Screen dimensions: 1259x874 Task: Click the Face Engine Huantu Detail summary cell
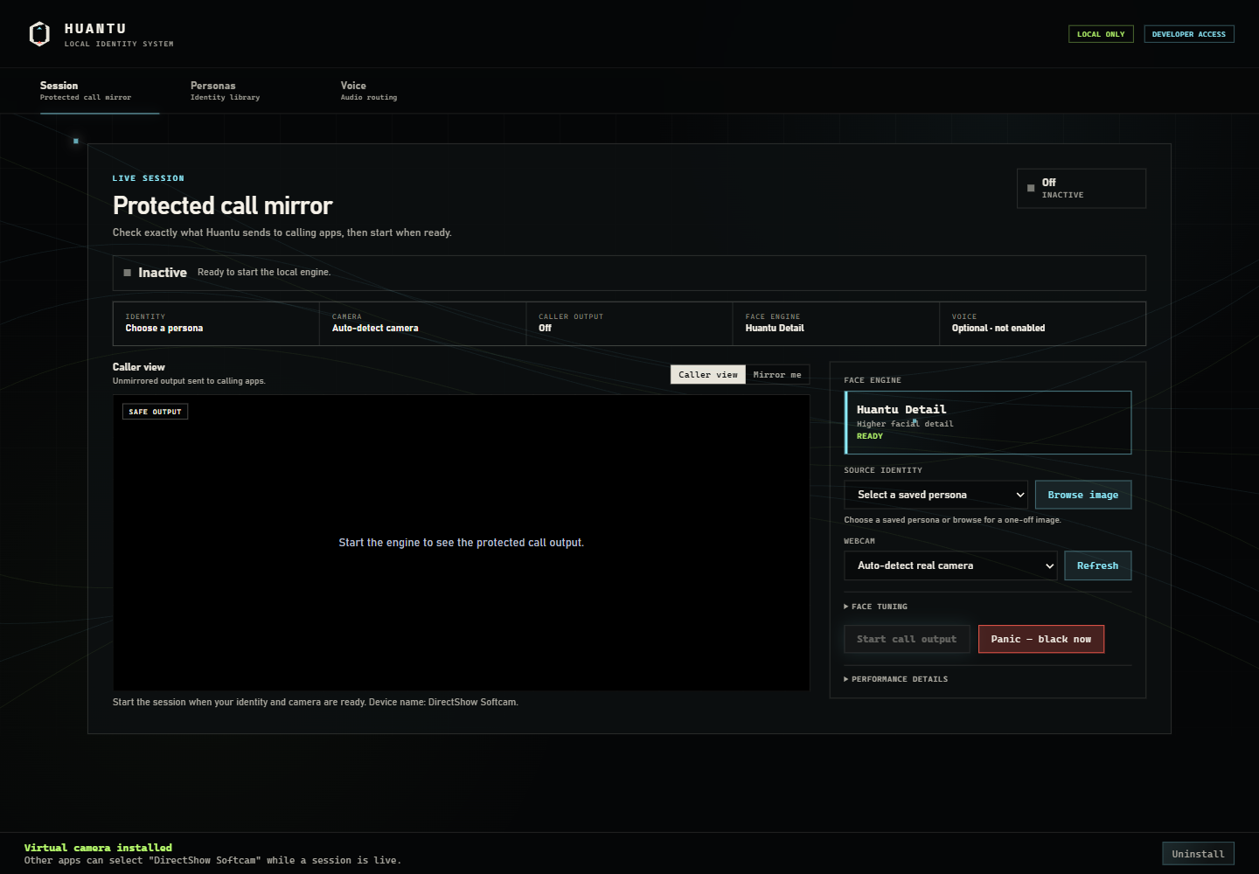(836, 323)
